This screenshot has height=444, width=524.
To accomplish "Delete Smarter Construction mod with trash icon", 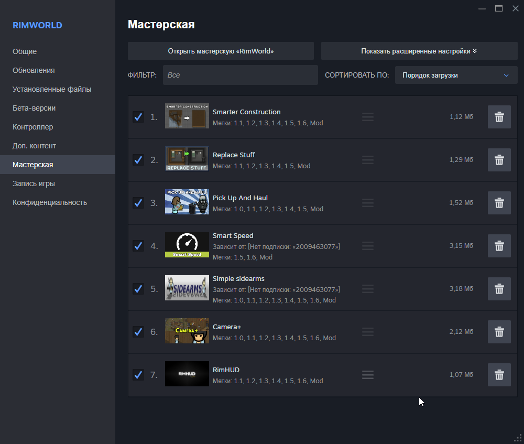I will click(499, 117).
